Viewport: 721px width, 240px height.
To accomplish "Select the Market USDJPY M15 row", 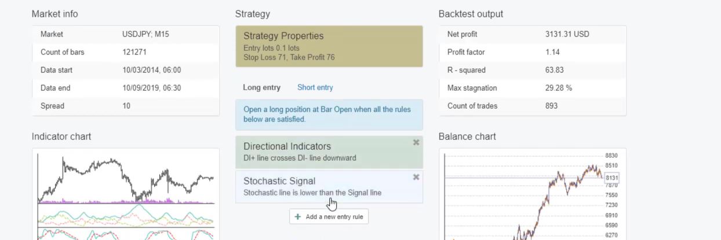I will 125,34.
